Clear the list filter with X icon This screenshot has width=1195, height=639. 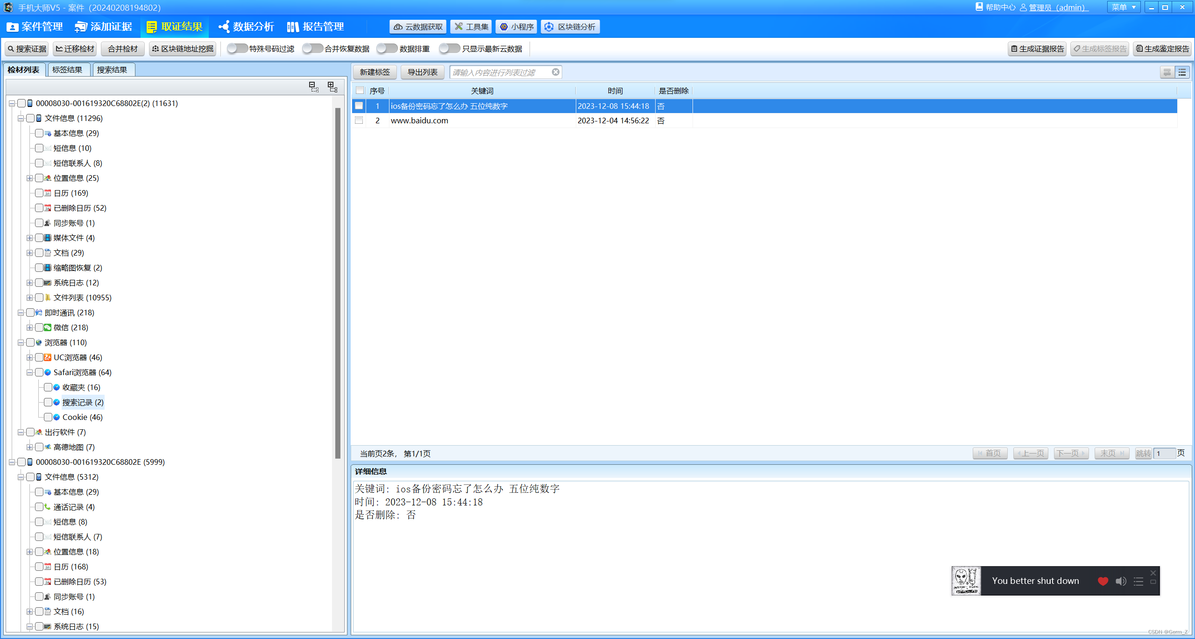pyautogui.click(x=556, y=72)
